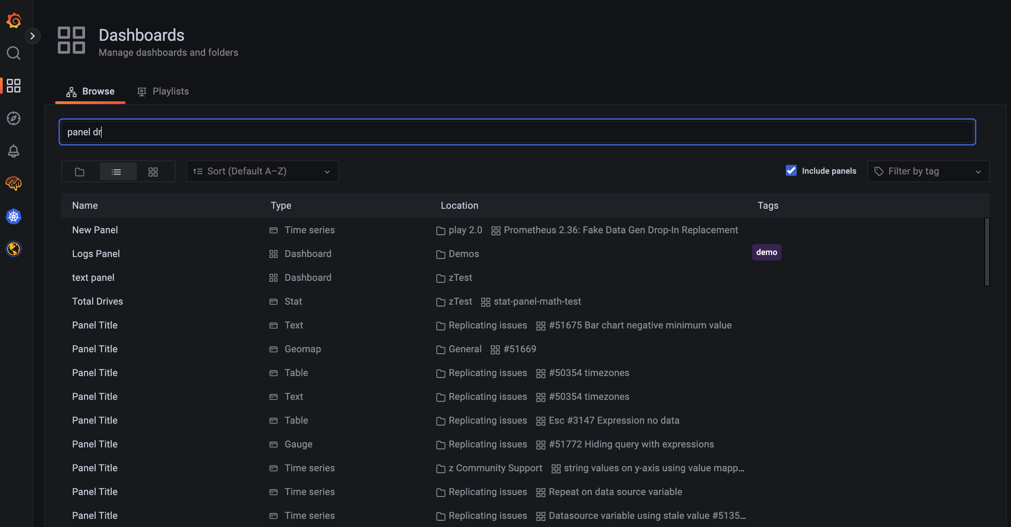Switch to folder view layout
The width and height of the screenshot is (1011, 527).
[80, 172]
